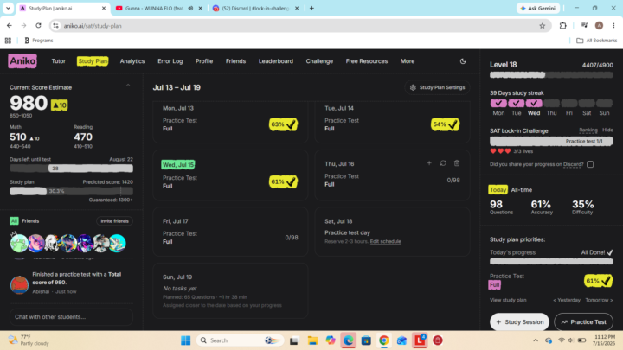Delete the Thu, Jul 16 task with trash icon
The height and width of the screenshot is (350, 623).
pos(457,163)
